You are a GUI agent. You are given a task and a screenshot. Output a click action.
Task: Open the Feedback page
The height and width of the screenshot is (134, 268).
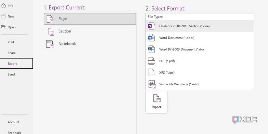point(14,132)
